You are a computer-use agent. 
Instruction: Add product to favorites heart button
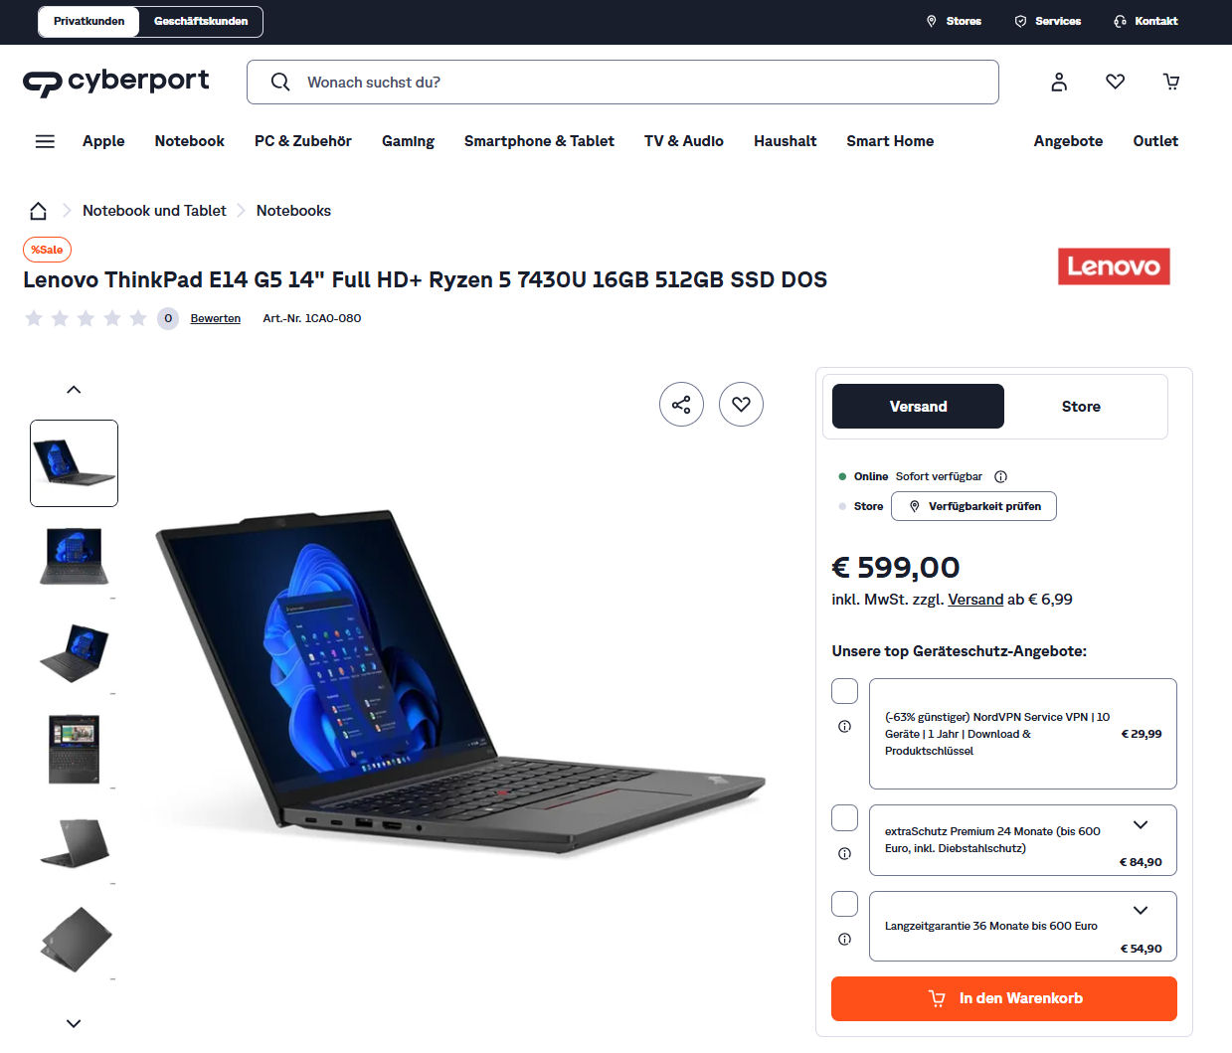click(x=741, y=405)
